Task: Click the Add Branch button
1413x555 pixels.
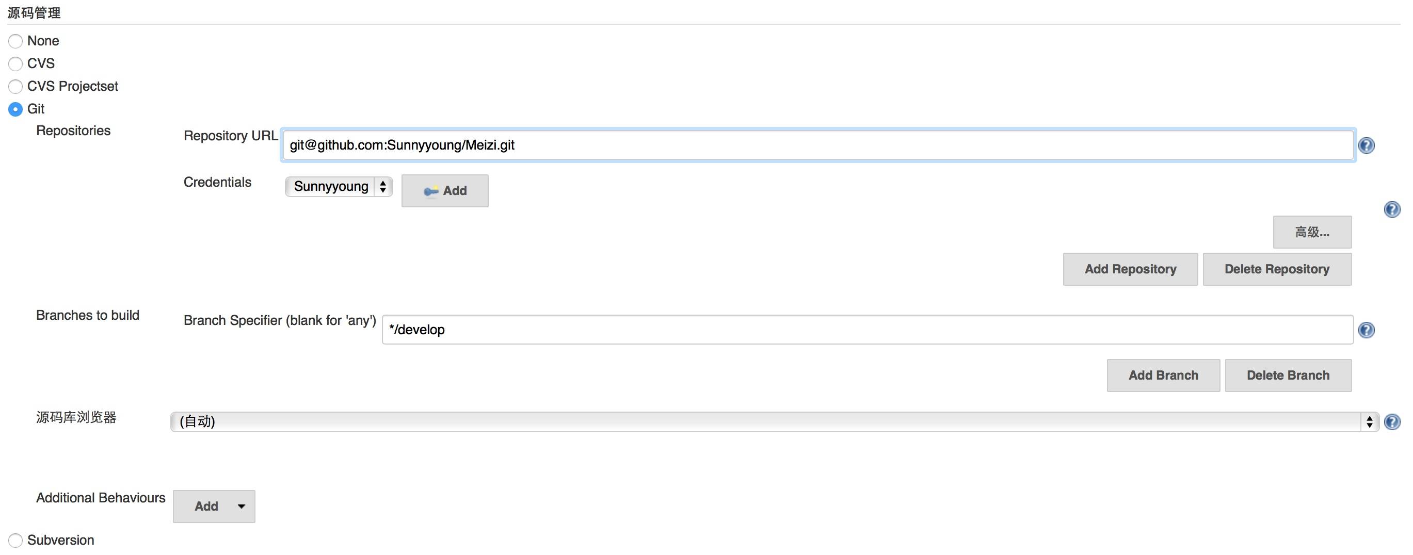Action: coord(1163,376)
